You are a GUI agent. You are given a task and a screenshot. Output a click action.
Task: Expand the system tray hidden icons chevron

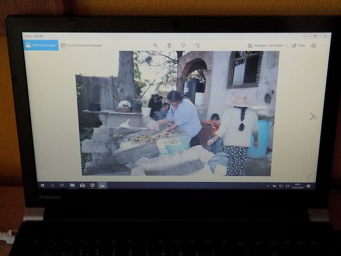[268, 186]
